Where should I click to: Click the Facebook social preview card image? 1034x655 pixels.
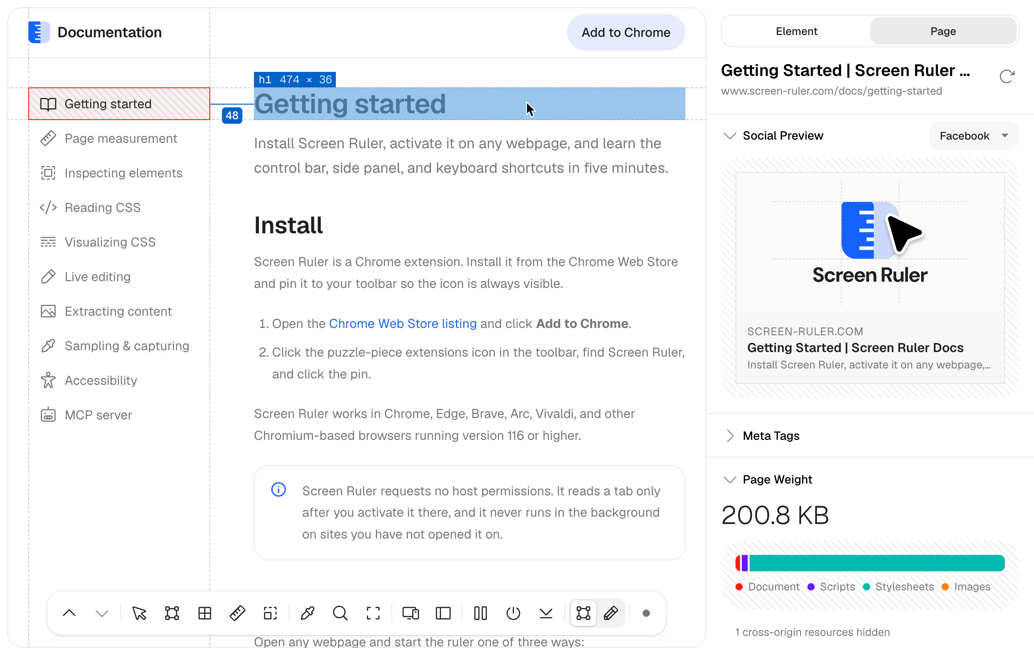click(870, 243)
